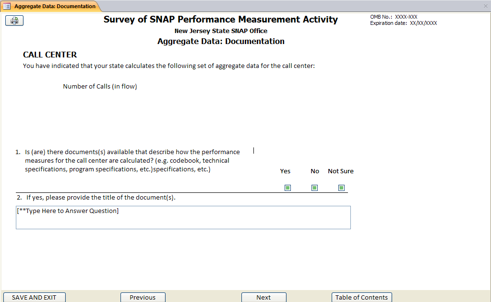Click the OMB No. text
Screen dimensions: 491x302
(394, 17)
